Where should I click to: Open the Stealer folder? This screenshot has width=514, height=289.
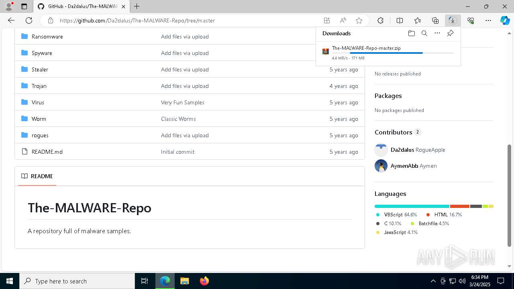[x=40, y=69]
